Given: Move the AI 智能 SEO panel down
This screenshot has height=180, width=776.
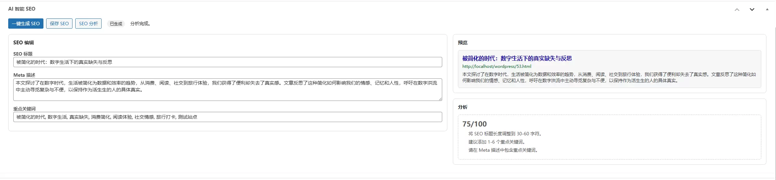Looking at the screenshot, I should (x=752, y=10).
